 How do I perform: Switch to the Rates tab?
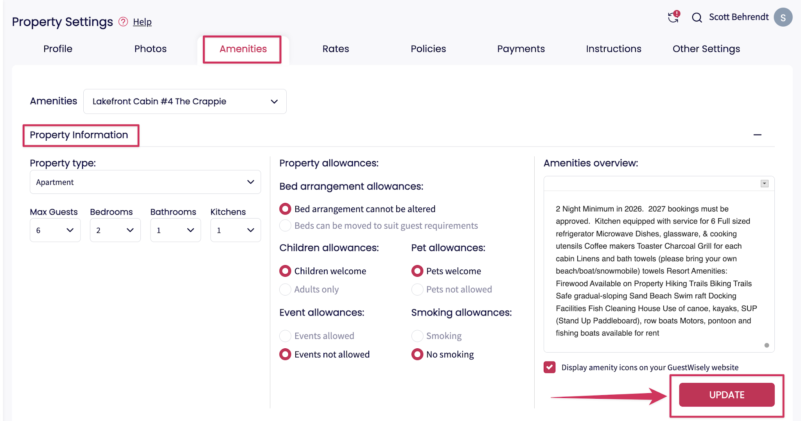[x=336, y=49]
